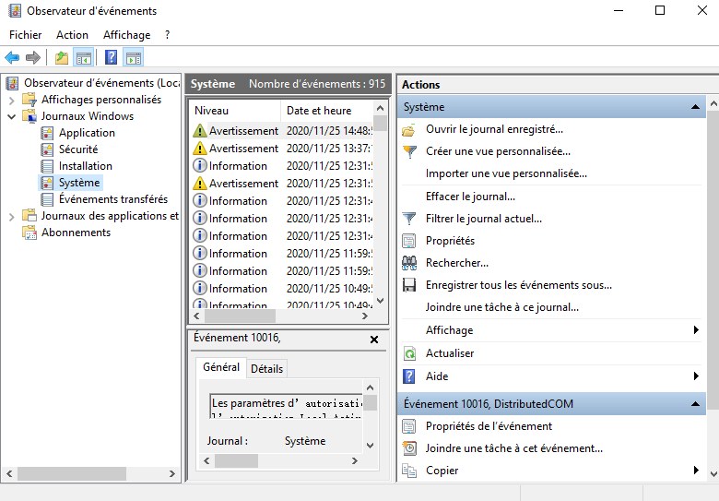Open the Fichier menu
Screen dimensions: 719x501
(26, 35)
